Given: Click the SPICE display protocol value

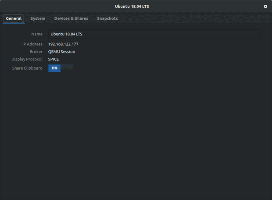Looking at the screenshot, I should tap(54, 59).
